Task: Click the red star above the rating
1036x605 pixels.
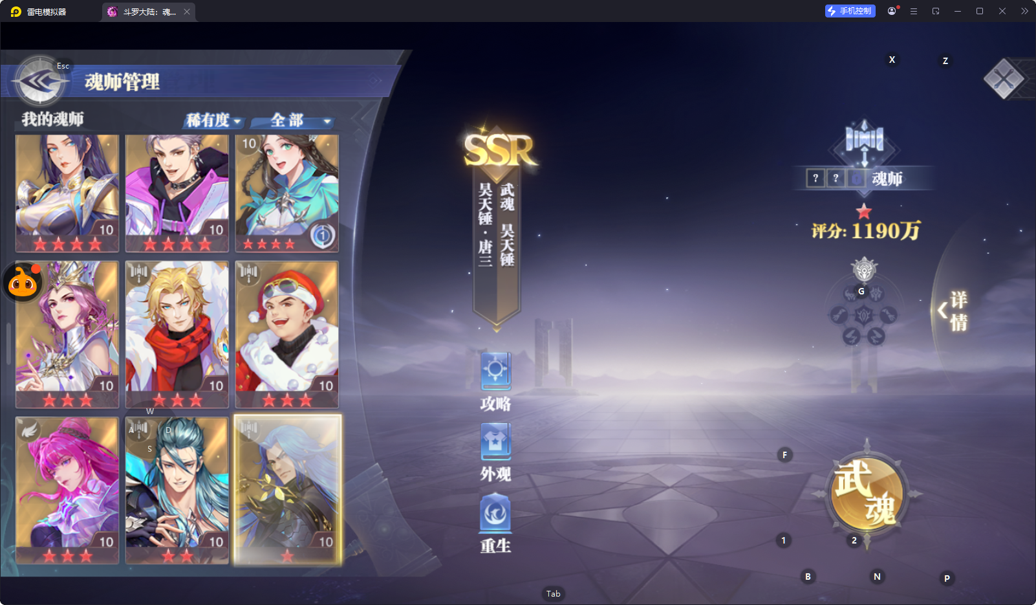Action: point(864,211)
